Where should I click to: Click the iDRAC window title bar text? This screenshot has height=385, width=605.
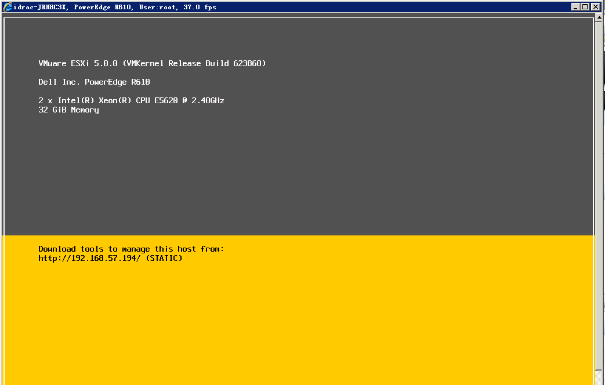[115, 7]
